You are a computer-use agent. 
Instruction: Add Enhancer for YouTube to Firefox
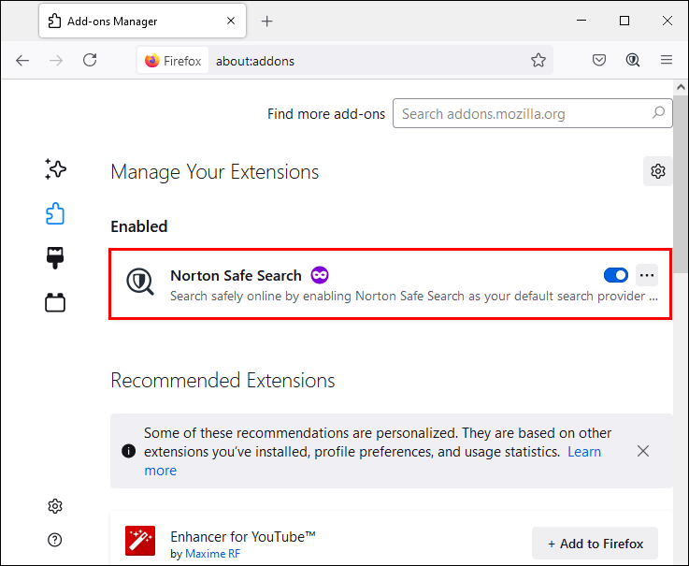596,544
